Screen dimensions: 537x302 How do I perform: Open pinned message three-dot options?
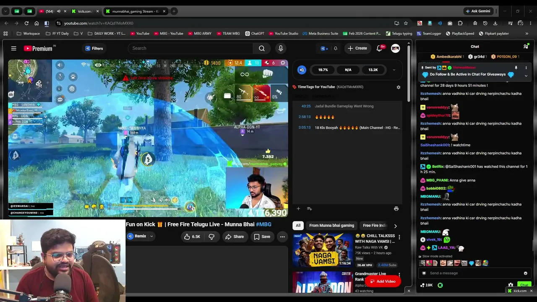[x=526, y=68]
